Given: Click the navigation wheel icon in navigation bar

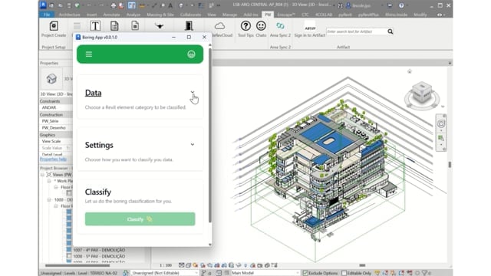Looking at the screenshot, I should pos(441,124).
